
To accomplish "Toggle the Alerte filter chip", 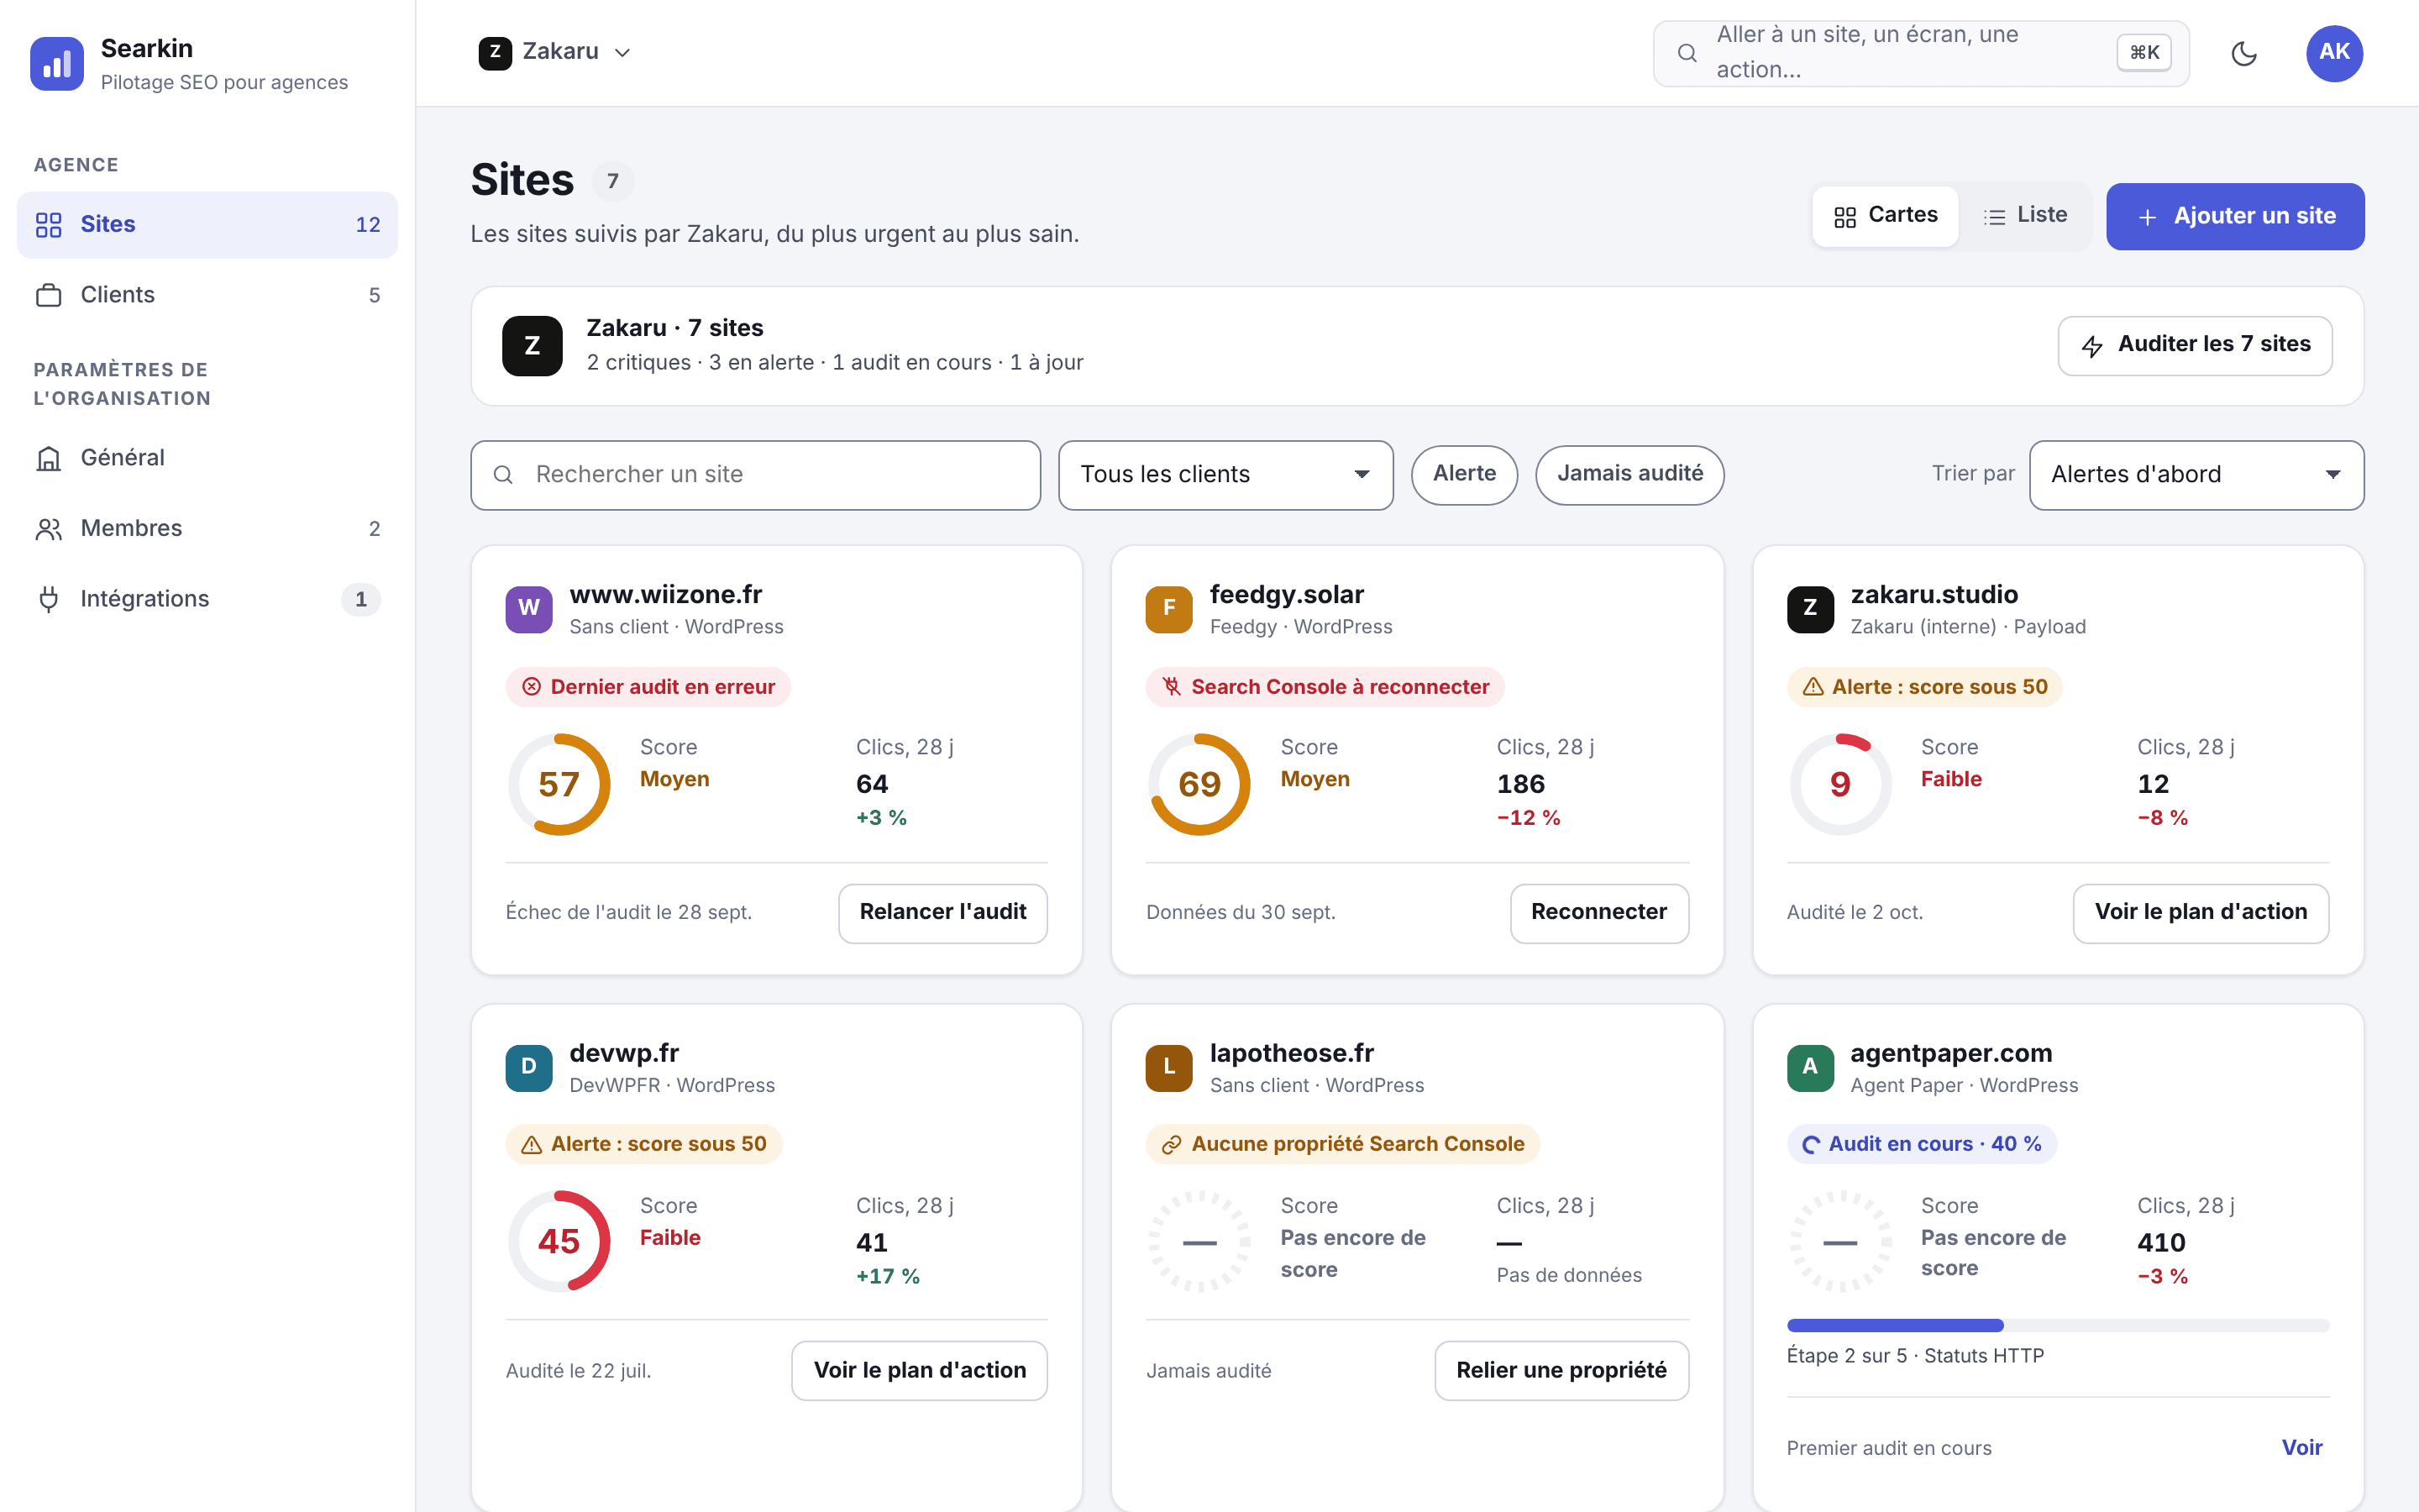I will [x=1464, y=475].
